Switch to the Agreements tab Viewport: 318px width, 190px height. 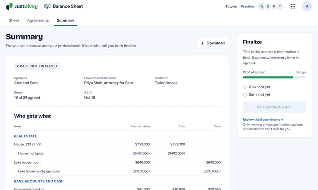tap(38, 20)
